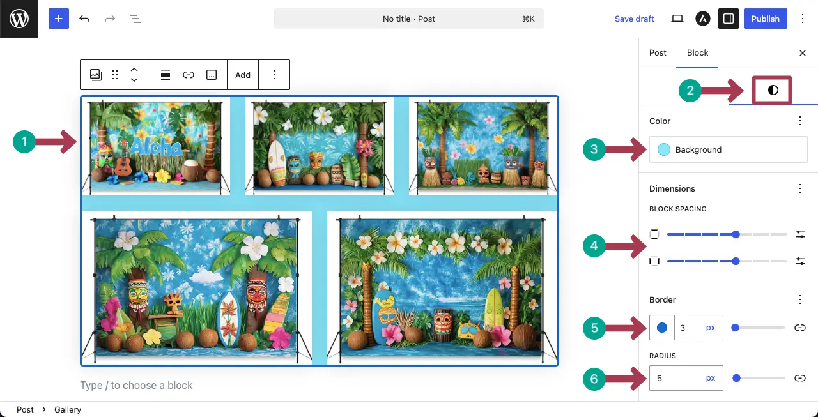The width and height of the screenshot is (818, 417).
Task: Undo the last change
Action: (x=84, y=19)
